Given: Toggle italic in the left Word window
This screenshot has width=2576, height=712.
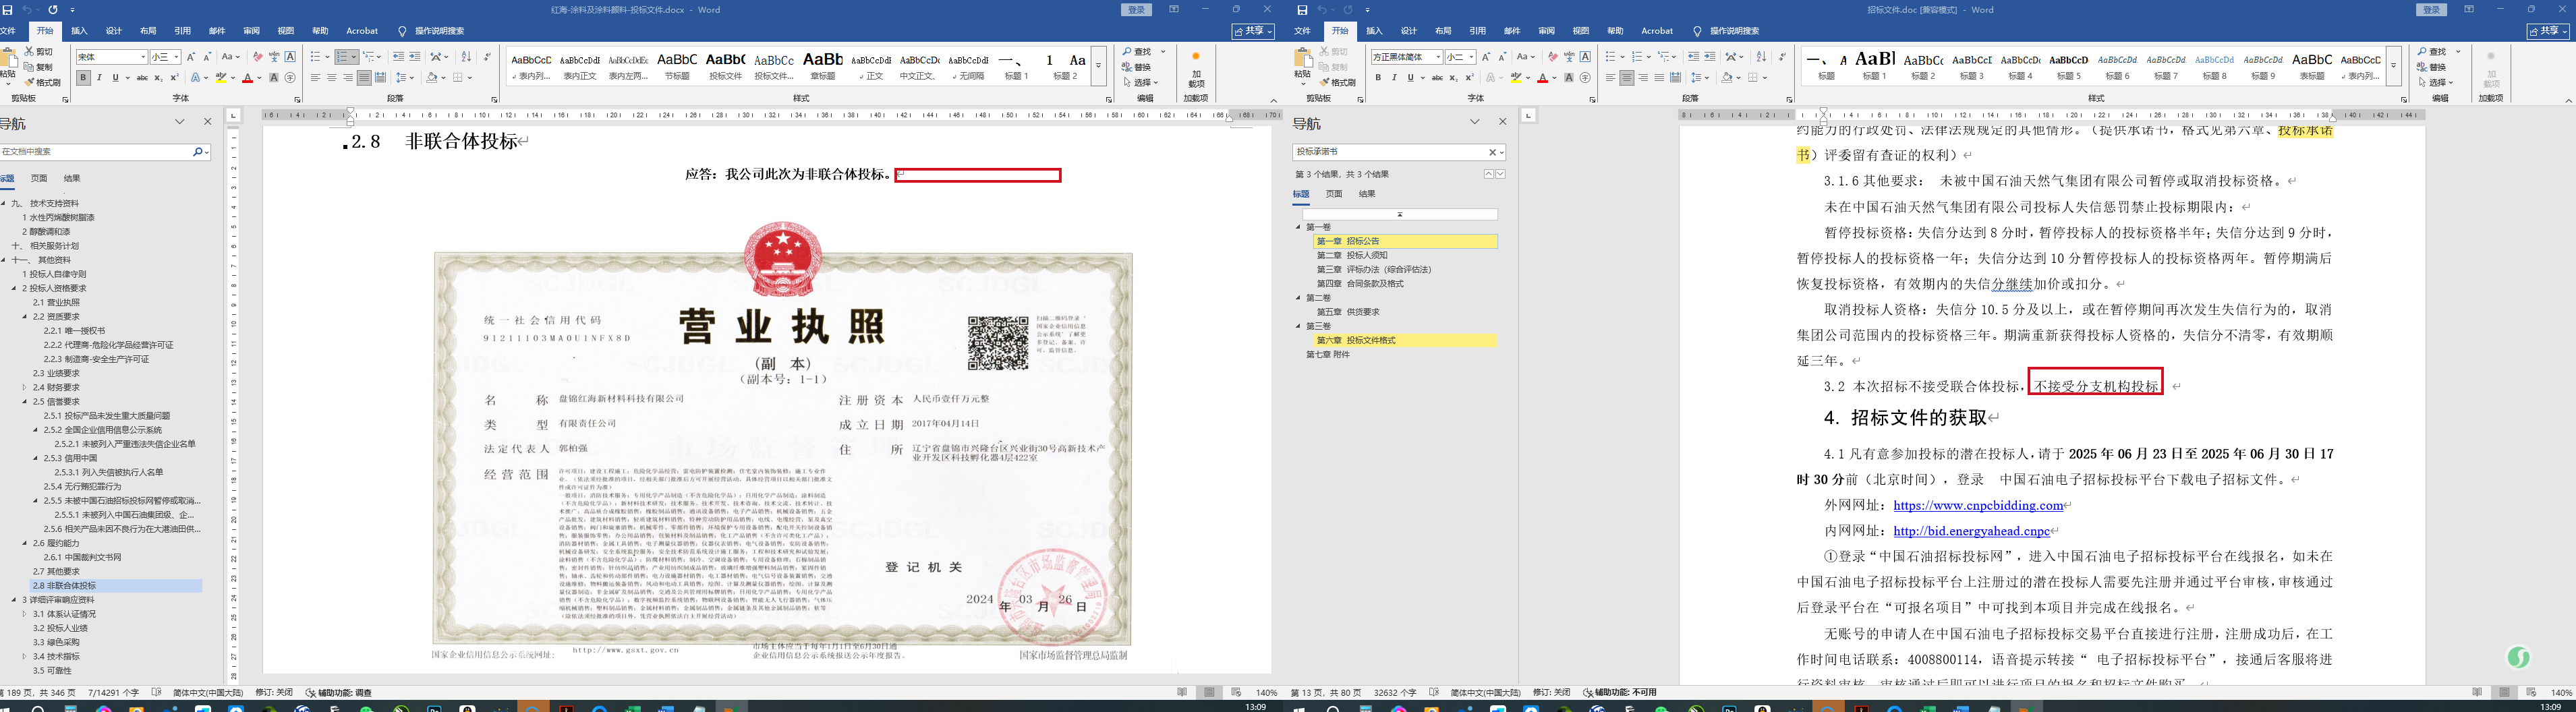Looking at the screenshot, I should click(x=99, y=78).
